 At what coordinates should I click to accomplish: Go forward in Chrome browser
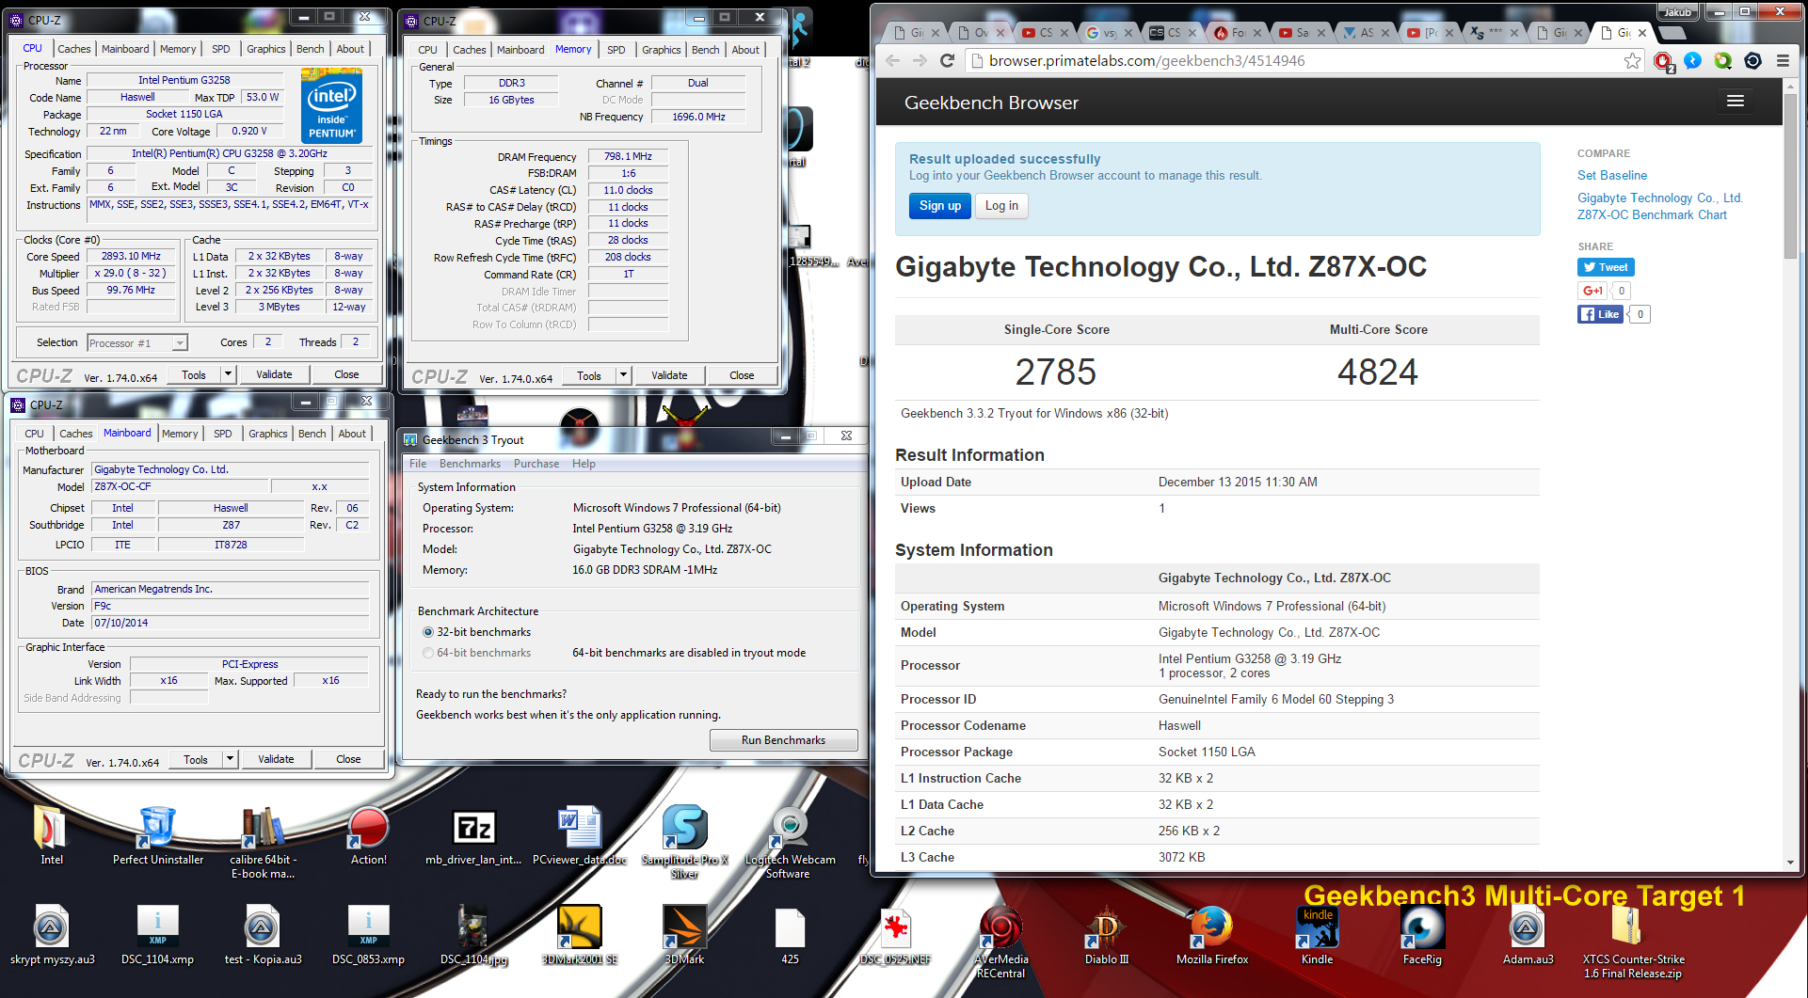920,61
